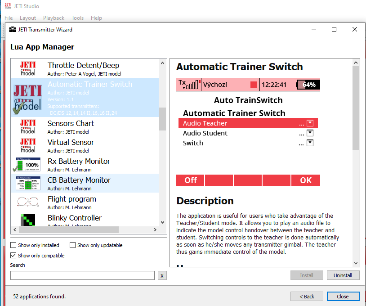Close the JETI Transmitter Wizard with X
This screenshot has width=366, height=306.
(x=355, y=29)
